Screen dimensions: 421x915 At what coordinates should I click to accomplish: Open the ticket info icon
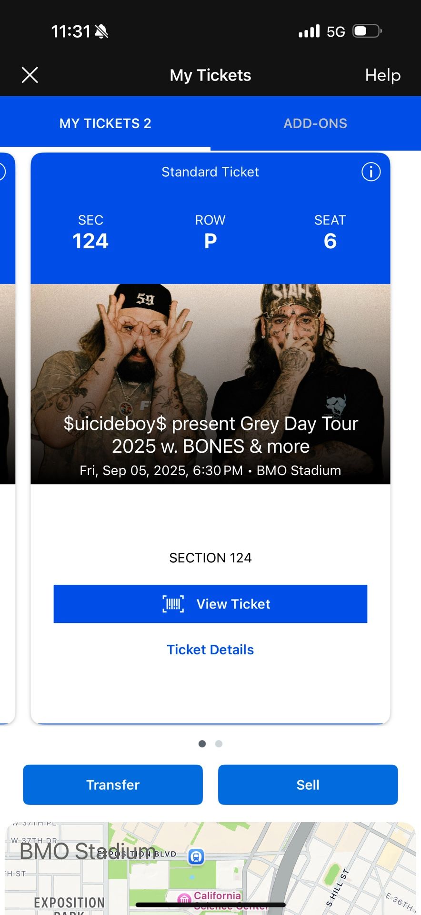click(x=371, y=172)
